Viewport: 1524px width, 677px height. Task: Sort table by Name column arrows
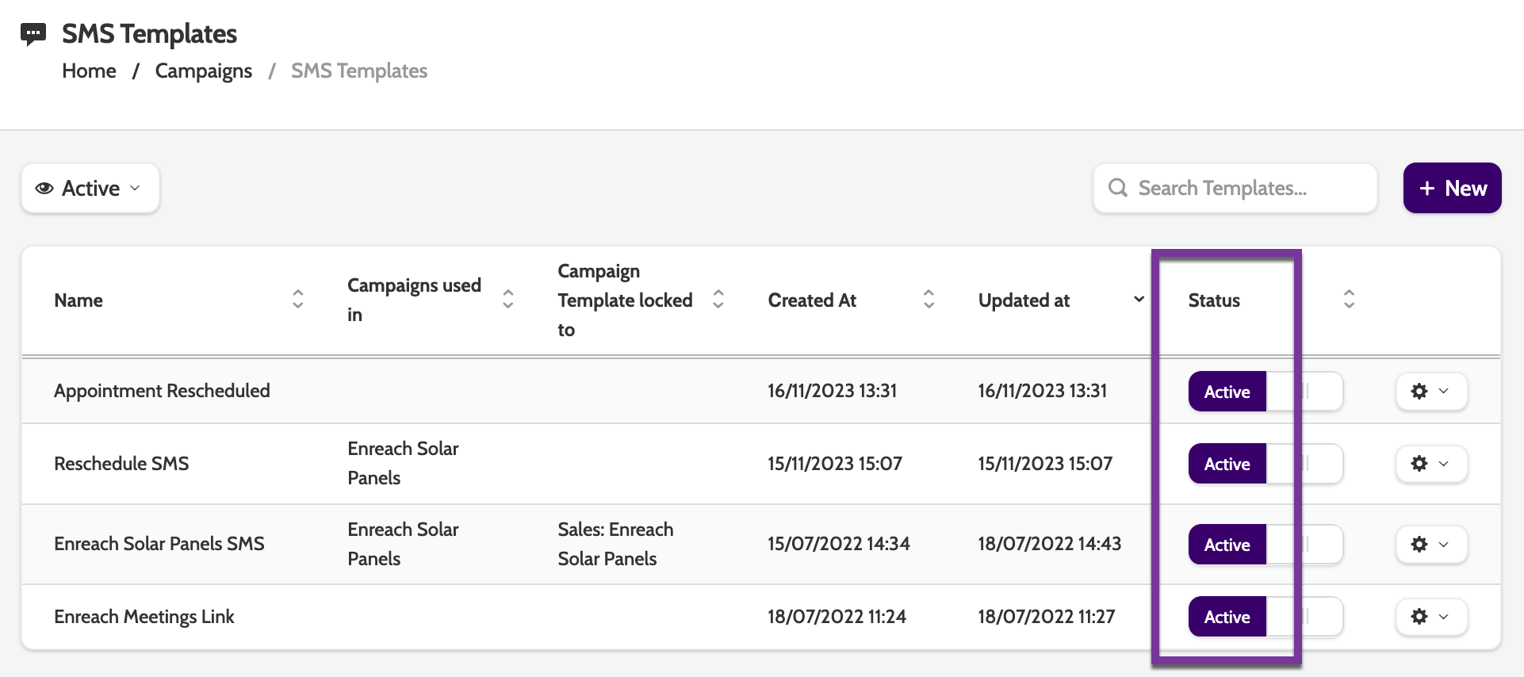click(298, 300)
